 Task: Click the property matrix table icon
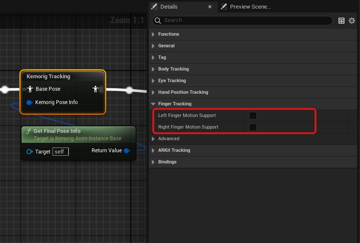tap(342, 21)
